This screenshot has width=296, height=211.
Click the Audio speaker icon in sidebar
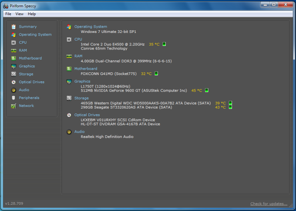13,90
